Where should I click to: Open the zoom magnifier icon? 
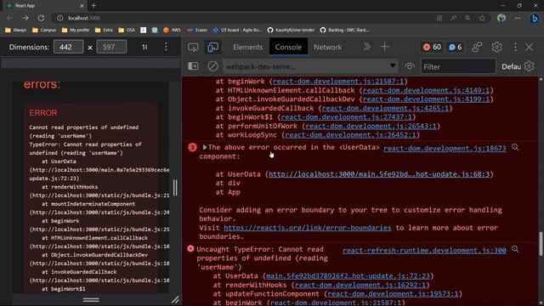pyautogui.click(x=467, y=18)
